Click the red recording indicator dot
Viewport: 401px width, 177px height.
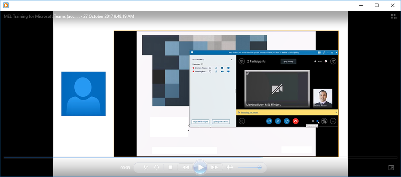click(x=326, y=61)
